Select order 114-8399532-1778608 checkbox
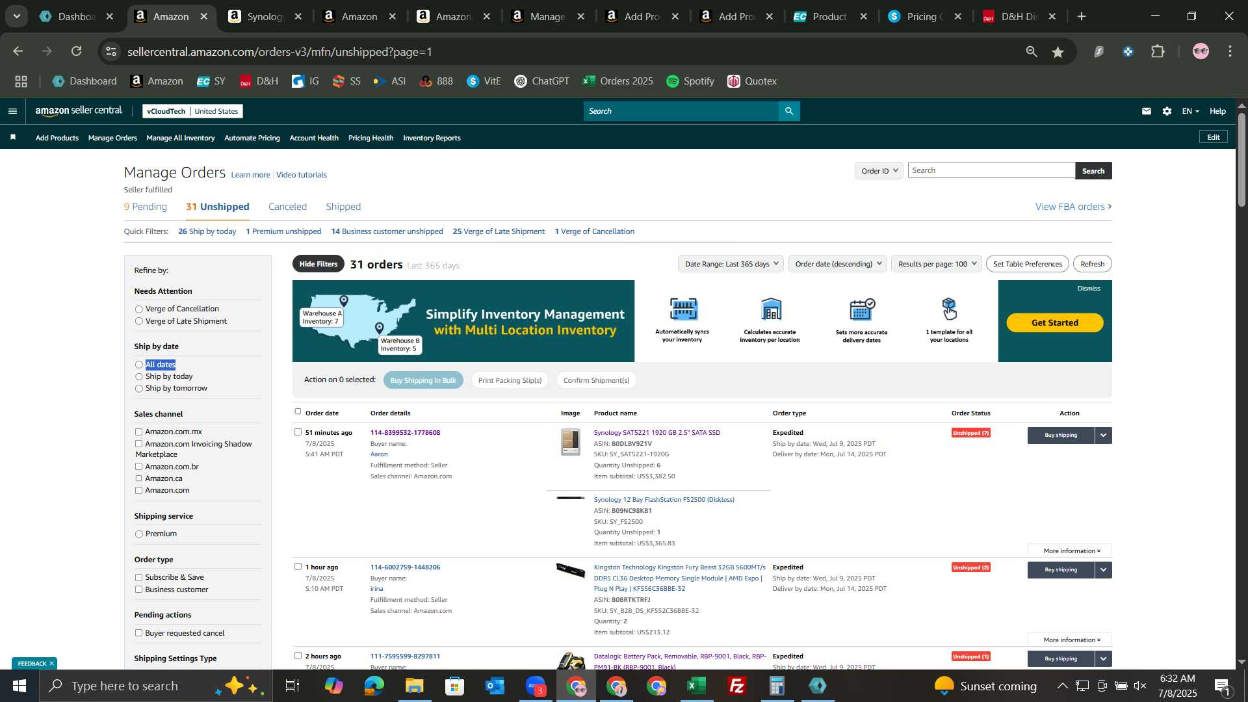 click(298, 432)
